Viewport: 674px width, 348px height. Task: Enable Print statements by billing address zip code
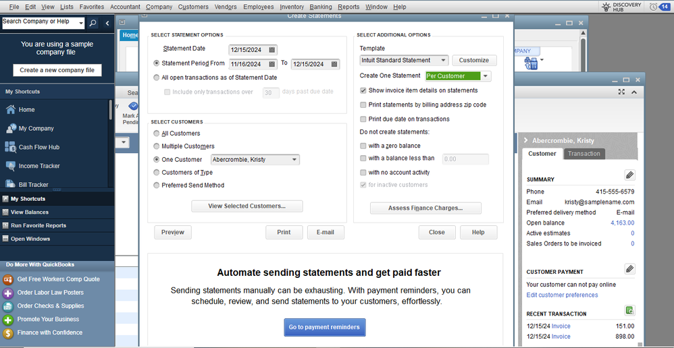click(x=363, y=105)
